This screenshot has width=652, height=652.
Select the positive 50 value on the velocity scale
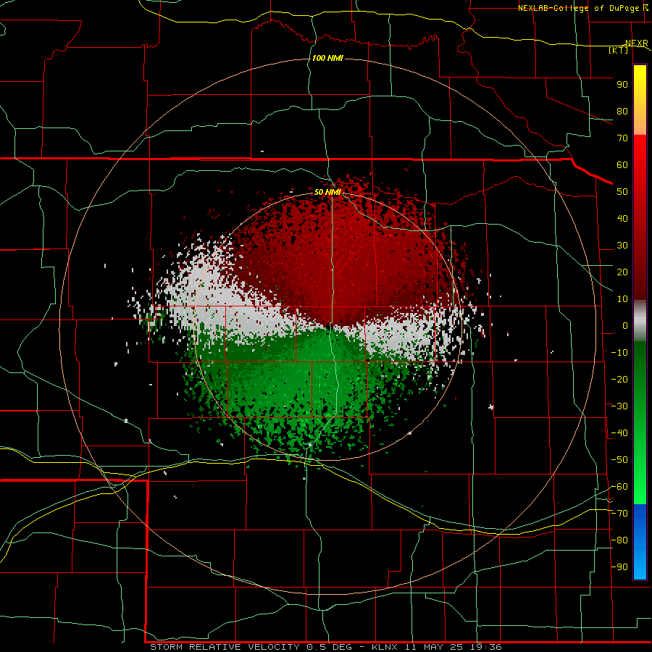(622, 192)
